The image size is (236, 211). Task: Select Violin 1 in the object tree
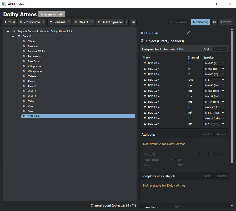click(32, 91)
